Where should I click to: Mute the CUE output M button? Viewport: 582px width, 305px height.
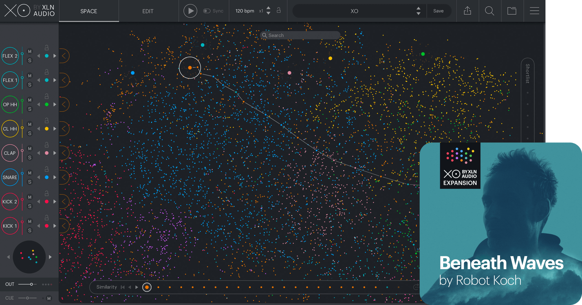tap(49, 298)
